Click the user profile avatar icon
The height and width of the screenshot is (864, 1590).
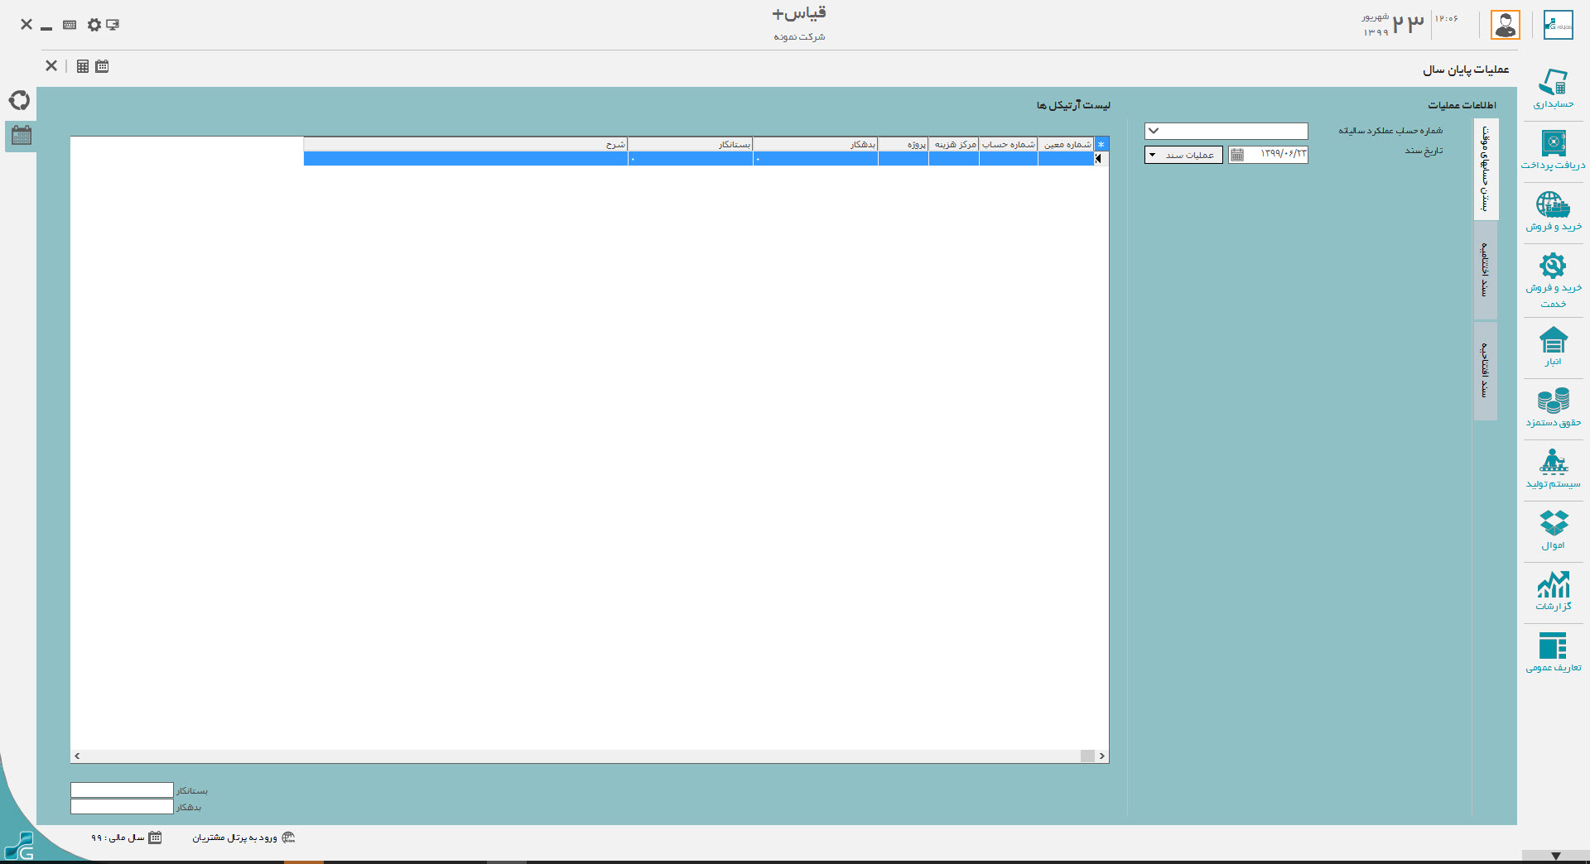coord(1506,25)
